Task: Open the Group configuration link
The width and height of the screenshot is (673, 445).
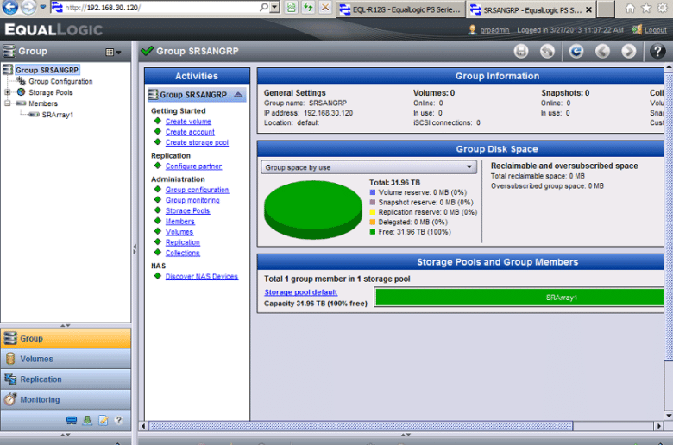Action: coord(197,190)
